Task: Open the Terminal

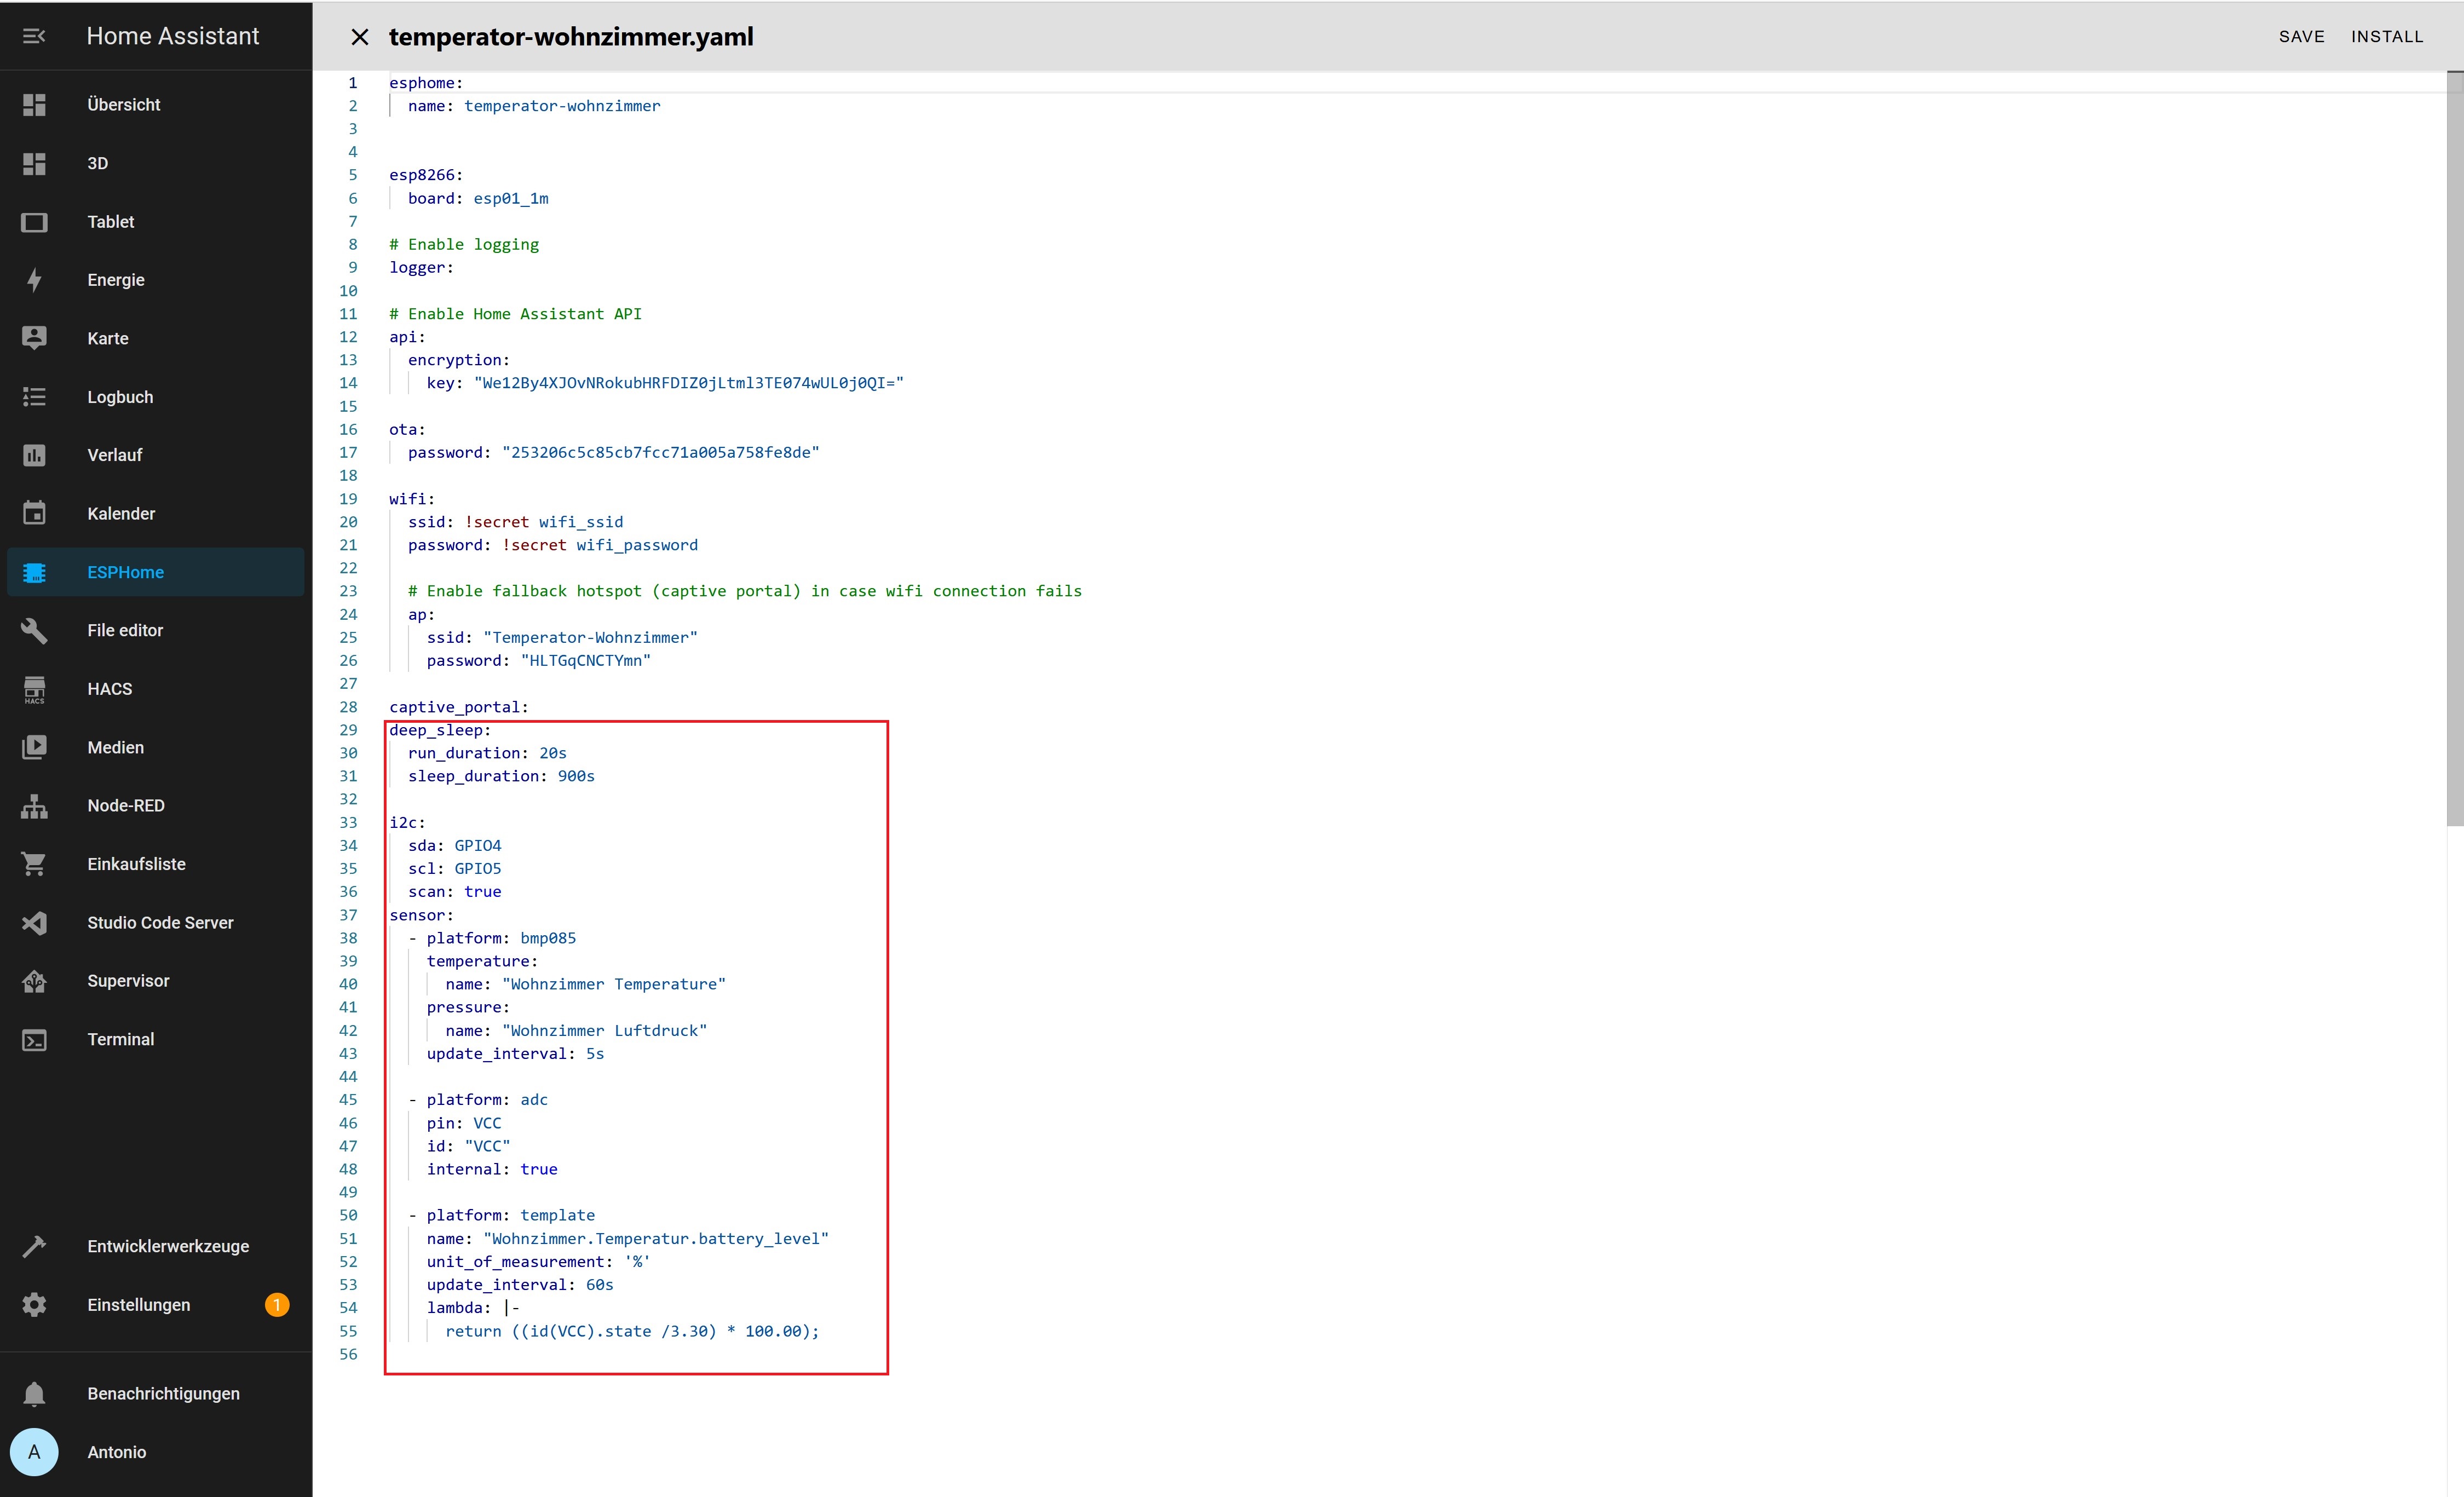Action: tap(121, 1039)
